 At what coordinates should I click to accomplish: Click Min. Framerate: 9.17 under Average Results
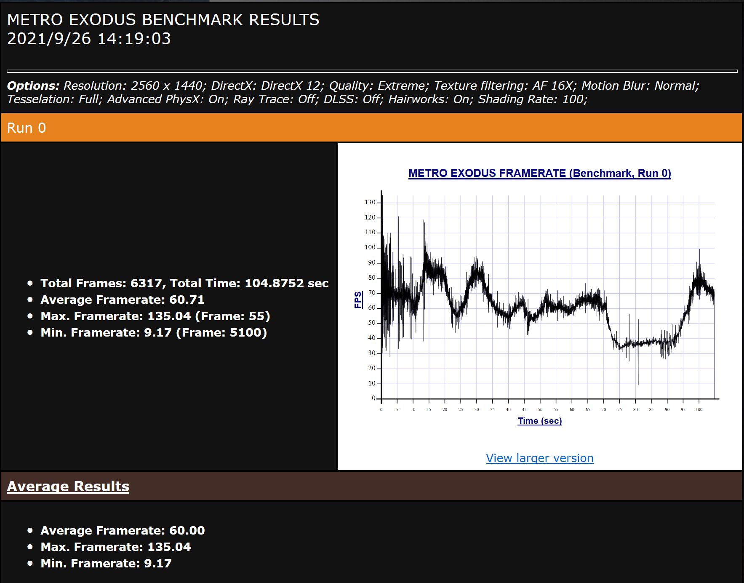(x=106, y=563)
